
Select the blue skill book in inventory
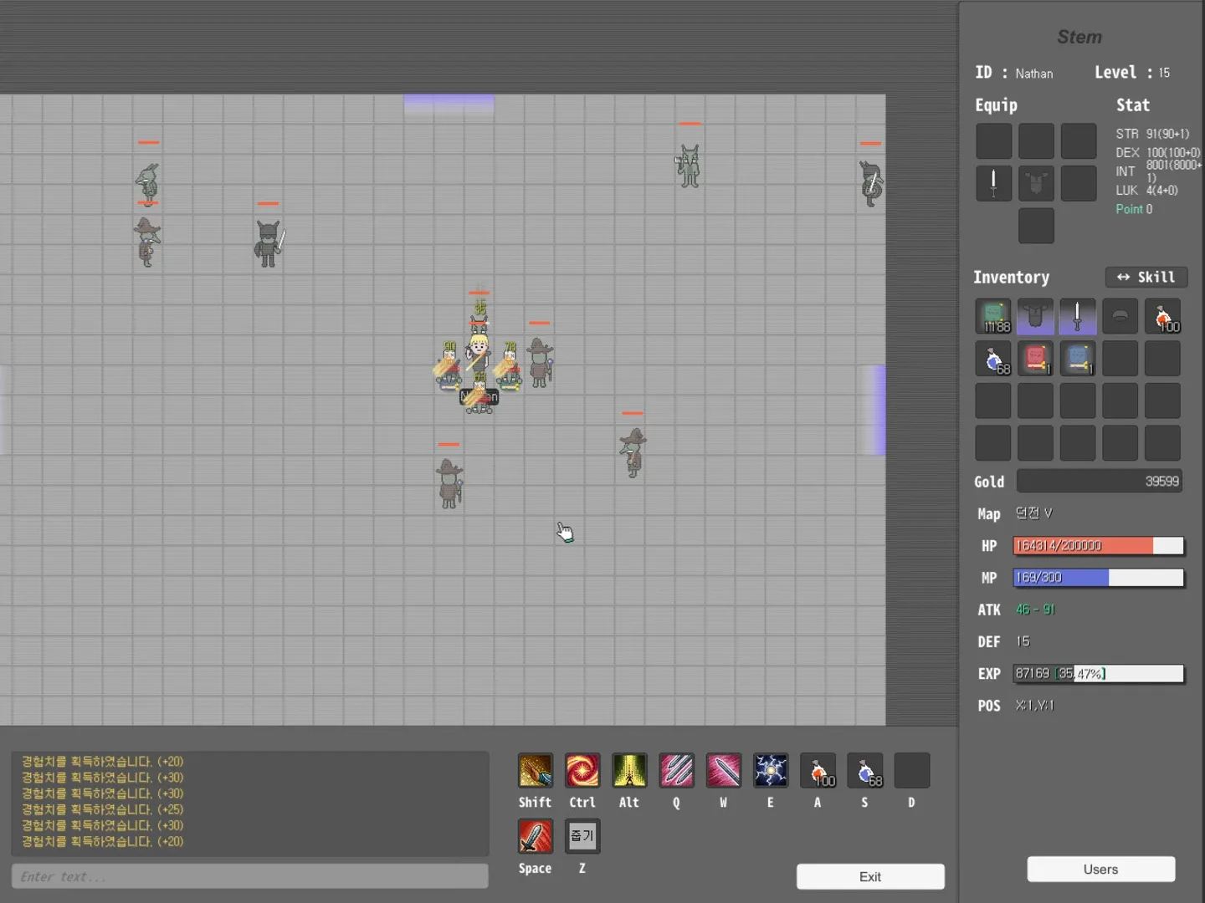(x=1078, y=358)
